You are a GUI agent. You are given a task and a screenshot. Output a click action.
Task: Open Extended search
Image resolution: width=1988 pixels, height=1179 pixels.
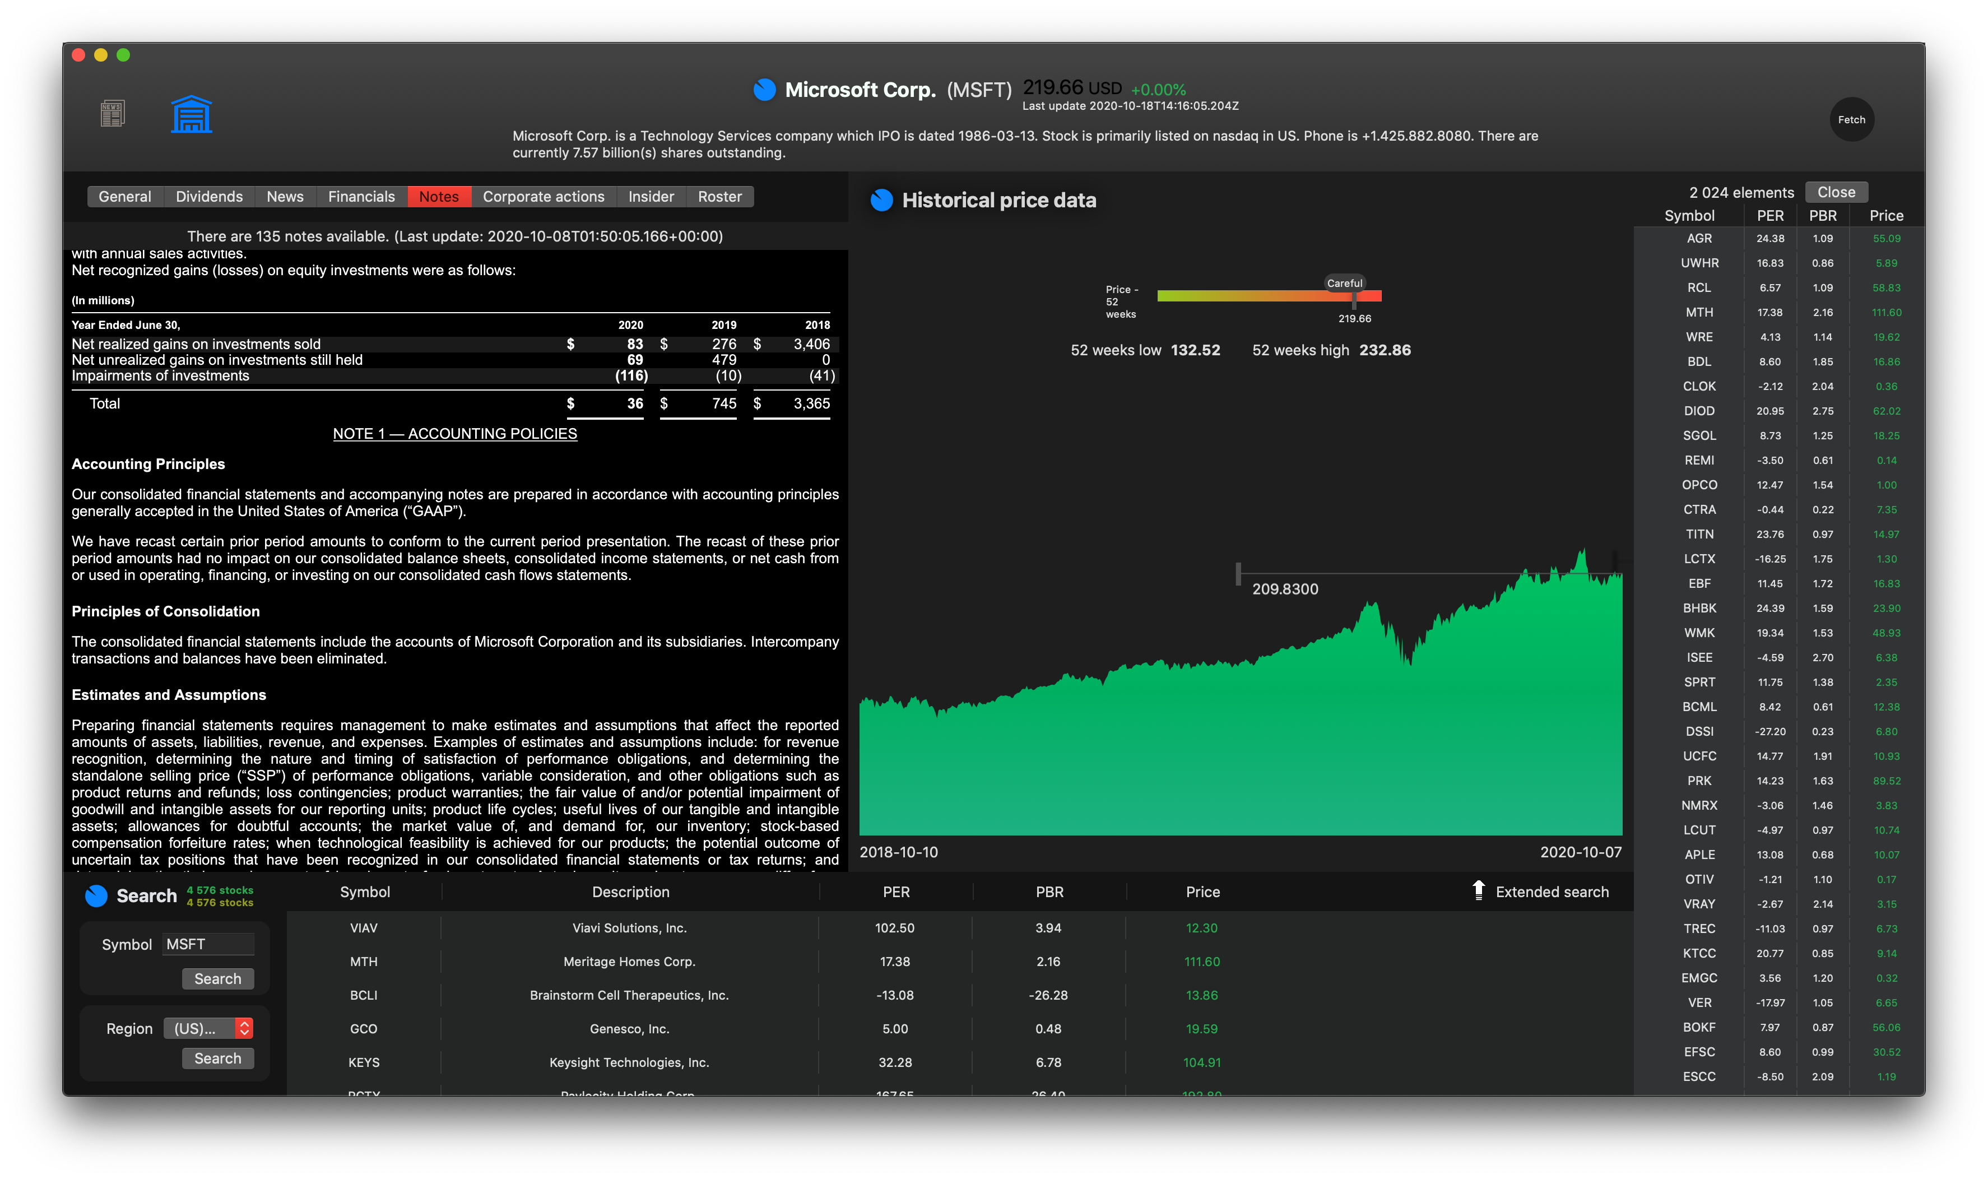pyautogui.click(x=1552, y=892)
